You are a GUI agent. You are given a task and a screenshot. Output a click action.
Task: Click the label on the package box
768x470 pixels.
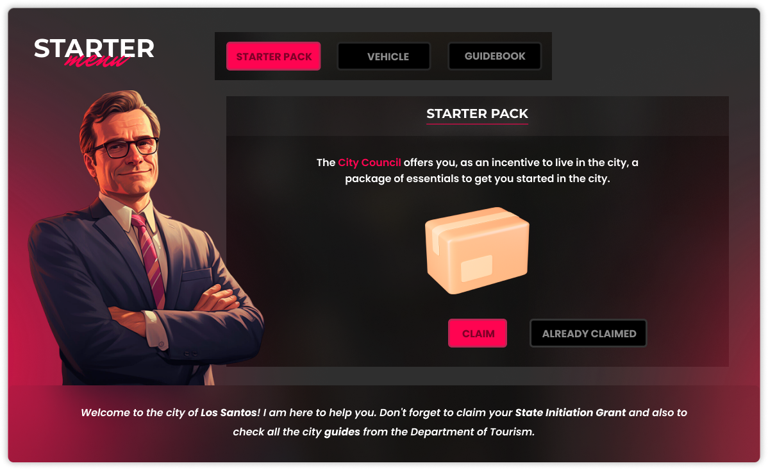(x=476, y=268)
